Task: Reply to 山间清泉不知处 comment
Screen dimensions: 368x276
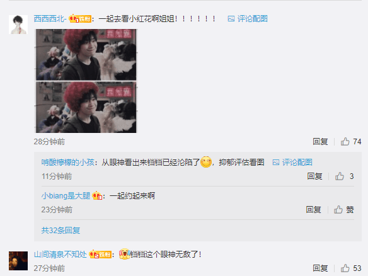Action: 320,268
